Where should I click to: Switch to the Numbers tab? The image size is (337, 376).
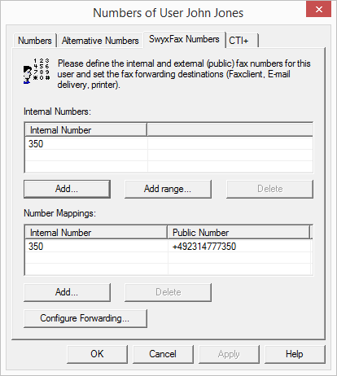(35, 41)
